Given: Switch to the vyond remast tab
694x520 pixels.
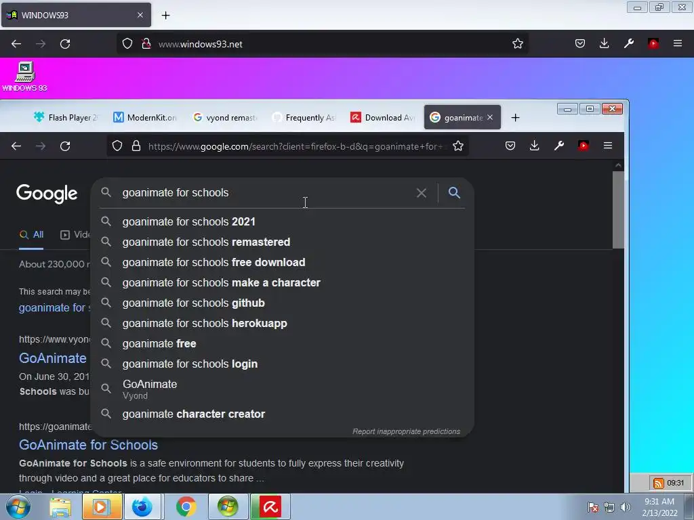Looking at the screenshot, I should (225, 118).
